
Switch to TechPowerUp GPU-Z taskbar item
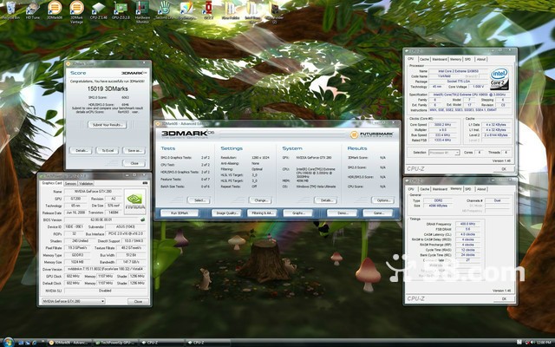[115, 343]
